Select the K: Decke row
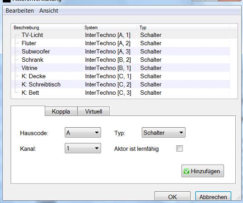This screenshot has height=203, width=243. [x=121, y=76]
